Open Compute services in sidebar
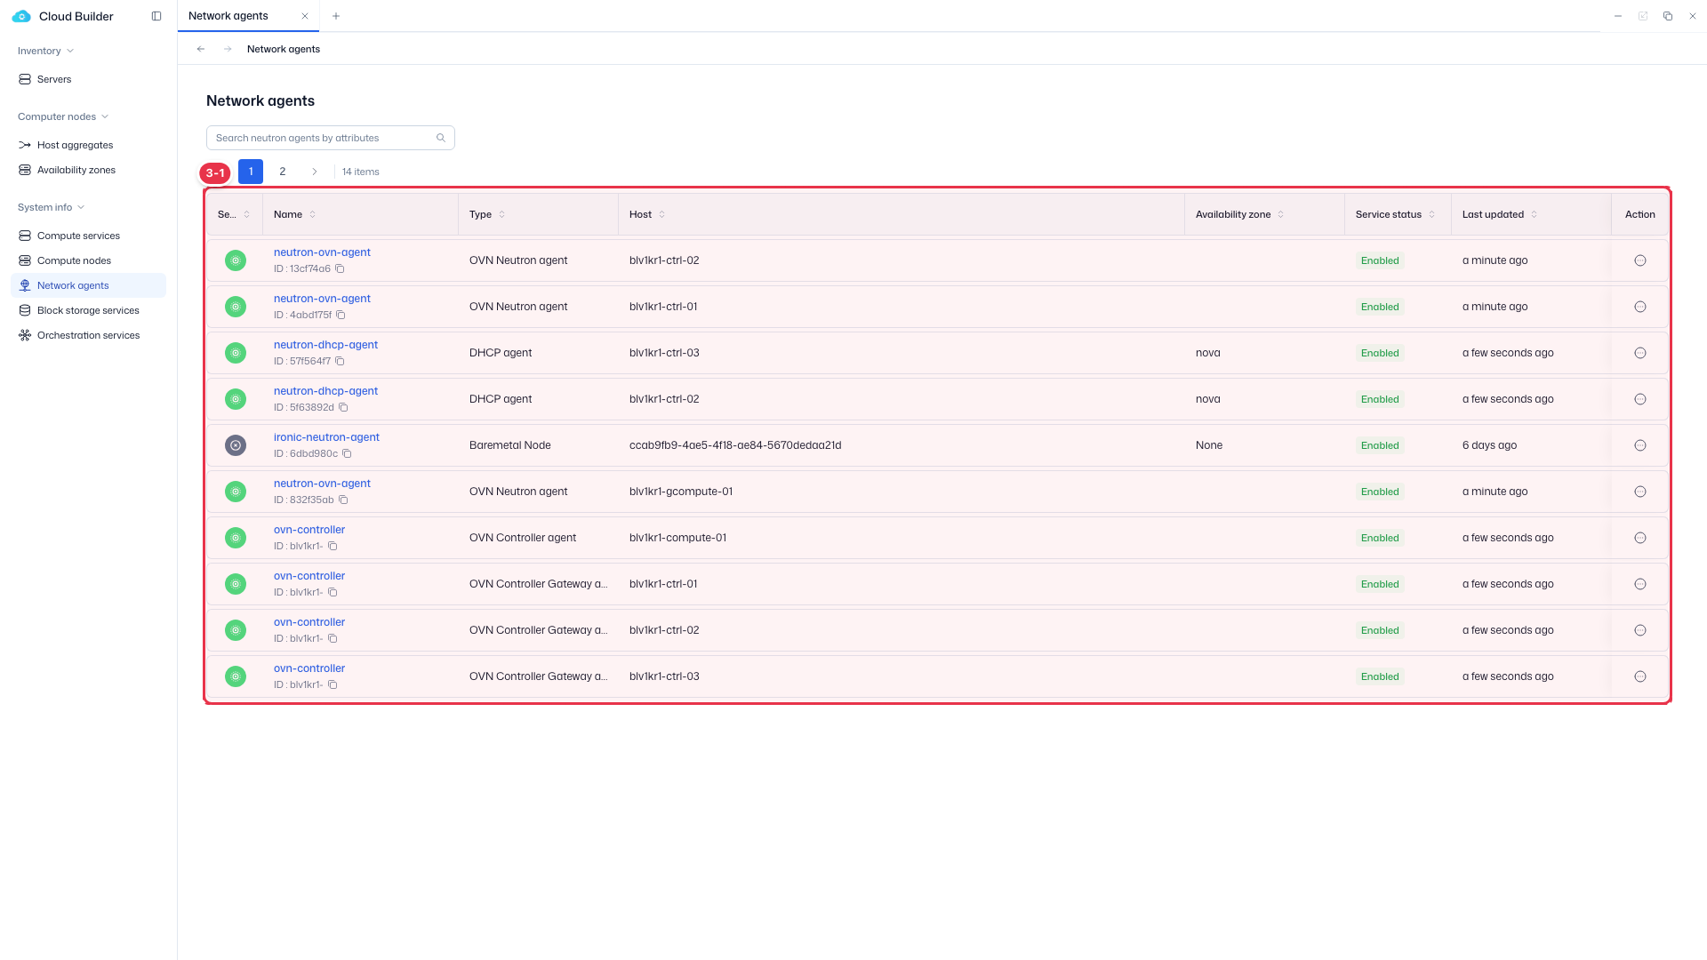Screen dimensions: 1707x960 click(88, 236)
